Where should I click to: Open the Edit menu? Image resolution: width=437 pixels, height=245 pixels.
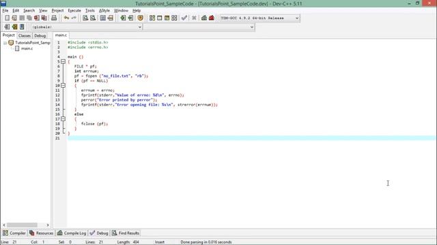pos(16,11)
